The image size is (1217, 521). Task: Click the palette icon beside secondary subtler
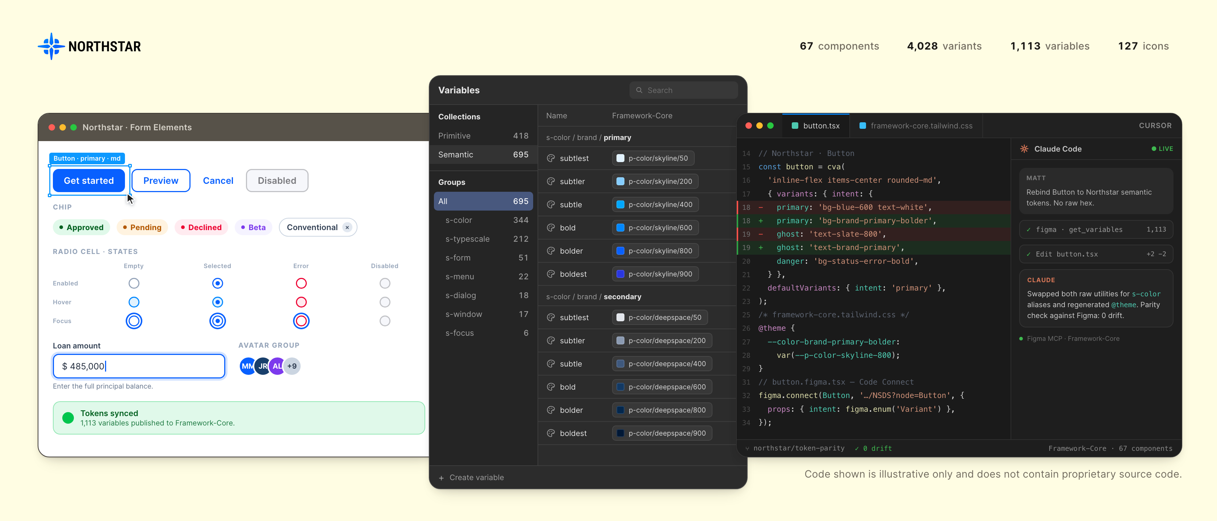(x=551, y=340)
